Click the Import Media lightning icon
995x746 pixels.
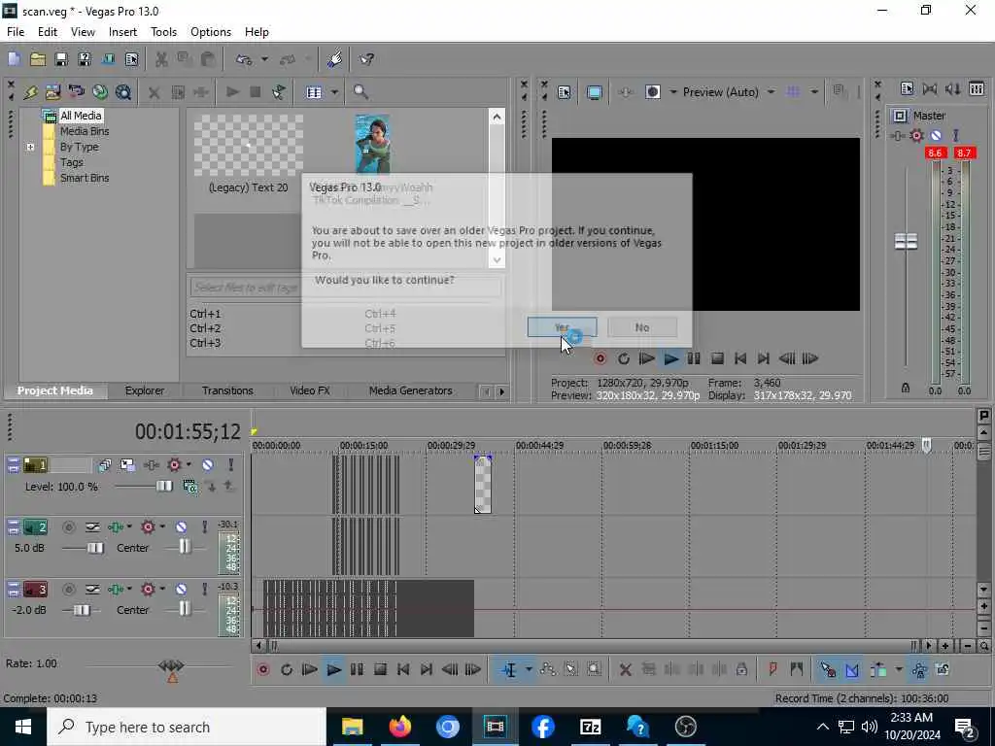(30, 92)
